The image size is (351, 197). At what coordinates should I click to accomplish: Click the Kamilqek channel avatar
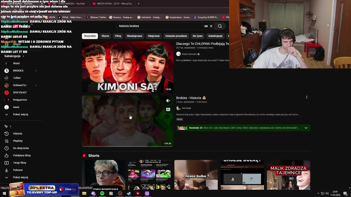(178, 108)
